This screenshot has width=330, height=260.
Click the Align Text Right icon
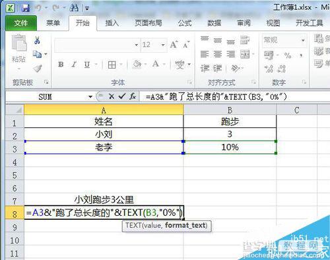231,54
